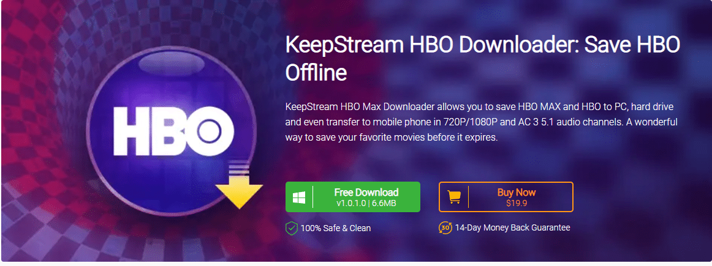
Task: Click the 100% Safe & Clean label
Action: 336,228
